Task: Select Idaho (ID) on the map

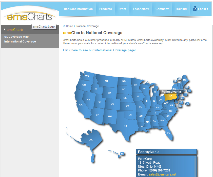Action: 96,88
